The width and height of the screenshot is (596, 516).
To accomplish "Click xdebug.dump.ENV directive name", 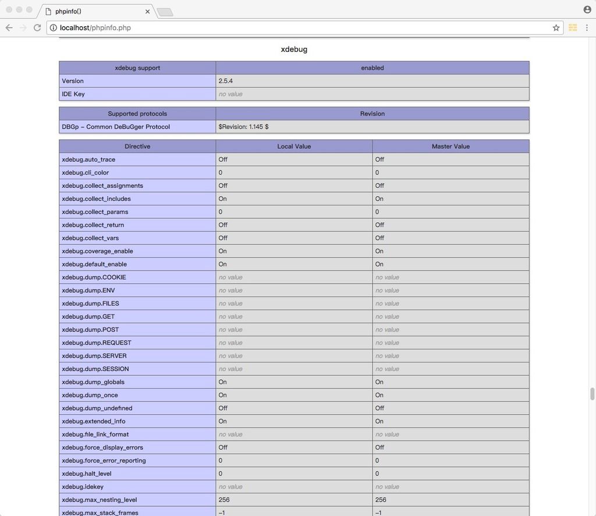I will pyautogui.click(x=88, y=290).
